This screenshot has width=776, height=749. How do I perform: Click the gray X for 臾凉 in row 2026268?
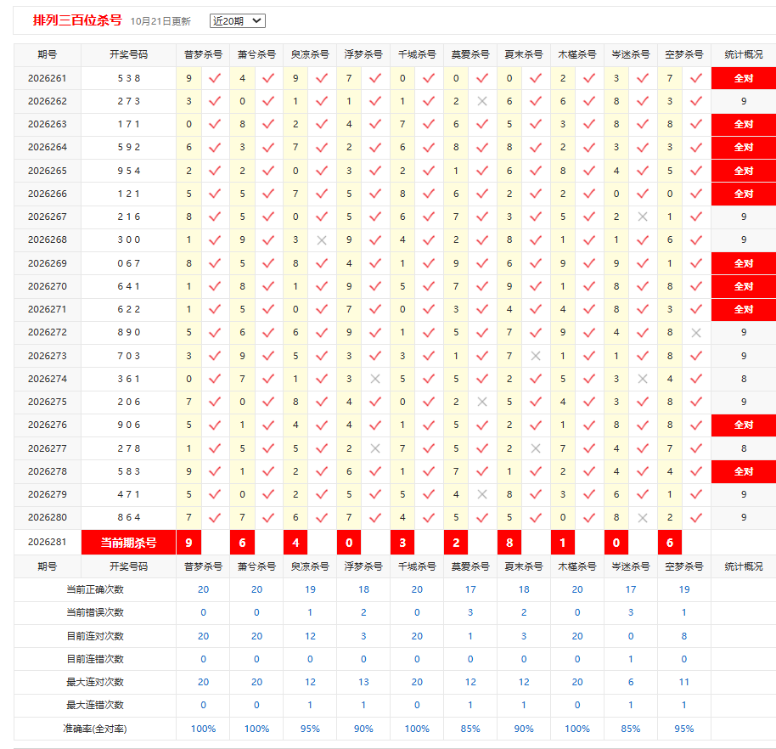(322, 240)
